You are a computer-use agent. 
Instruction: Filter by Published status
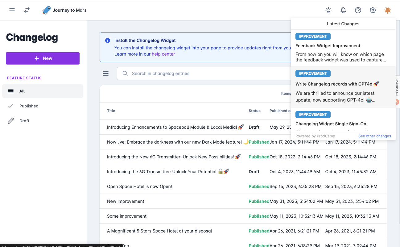click(29, 106)
